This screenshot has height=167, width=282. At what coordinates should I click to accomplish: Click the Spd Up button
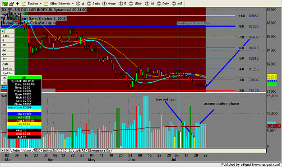click(8, 68)
